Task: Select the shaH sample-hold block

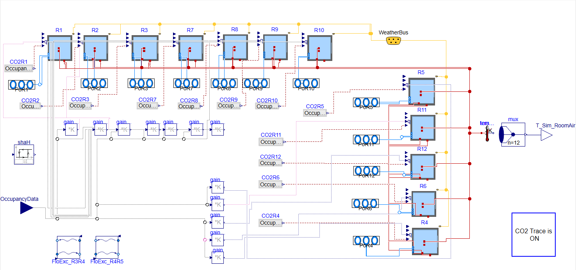Action: [x=24, y=155]
